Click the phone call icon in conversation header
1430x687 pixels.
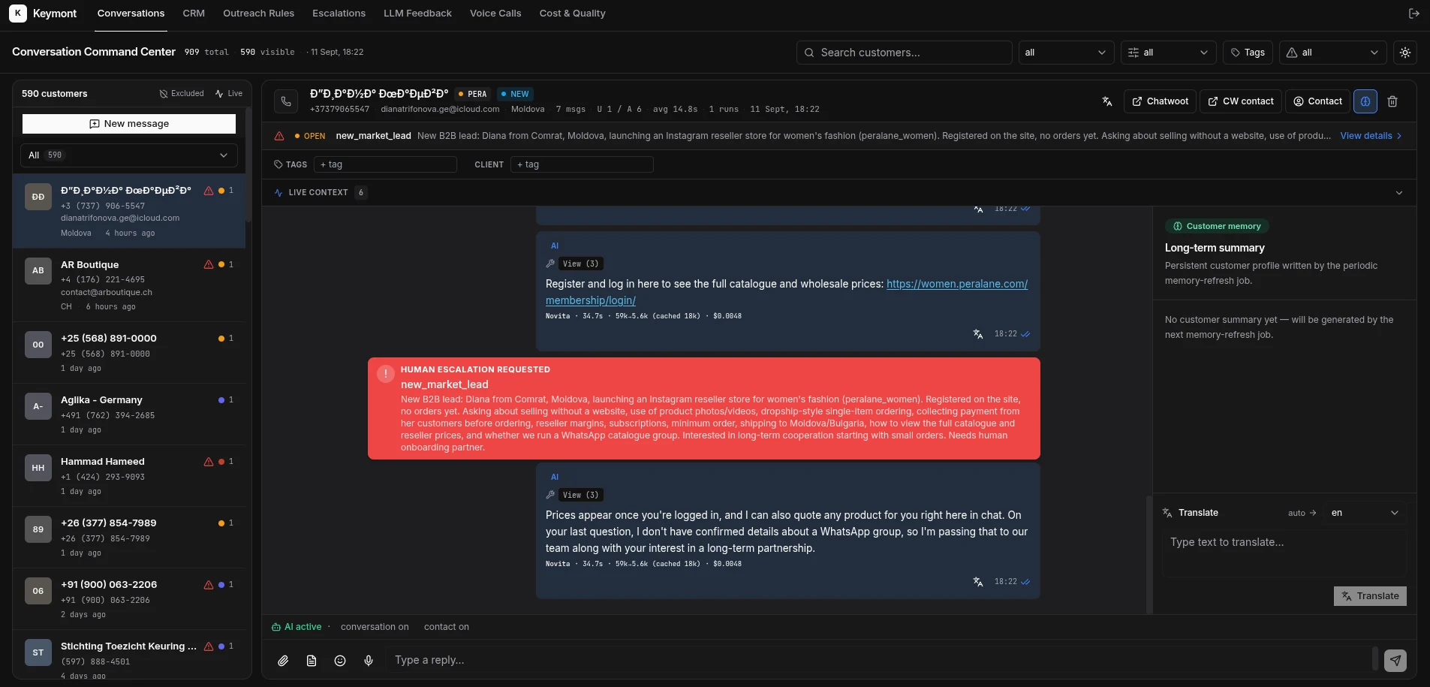pos(286,101)
